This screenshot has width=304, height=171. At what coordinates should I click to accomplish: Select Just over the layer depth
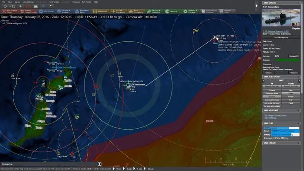coord(272,100)
